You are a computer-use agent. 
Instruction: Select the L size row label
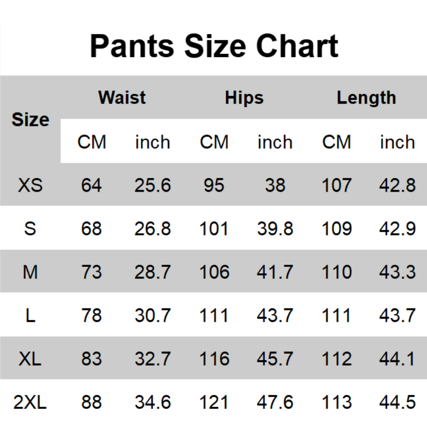30,315
